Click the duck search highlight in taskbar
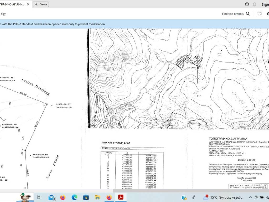Image resolution: width=269 pixels, height=202 pixels. coord(26,197)
